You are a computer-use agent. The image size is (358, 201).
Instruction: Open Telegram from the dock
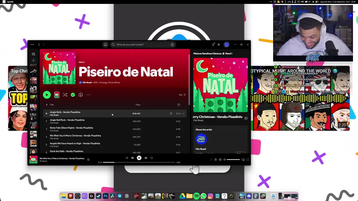(x=119, y=196)
